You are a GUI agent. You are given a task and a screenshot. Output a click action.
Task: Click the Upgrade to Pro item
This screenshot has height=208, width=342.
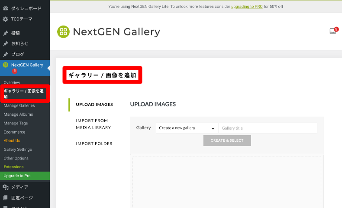pos(25,176)
